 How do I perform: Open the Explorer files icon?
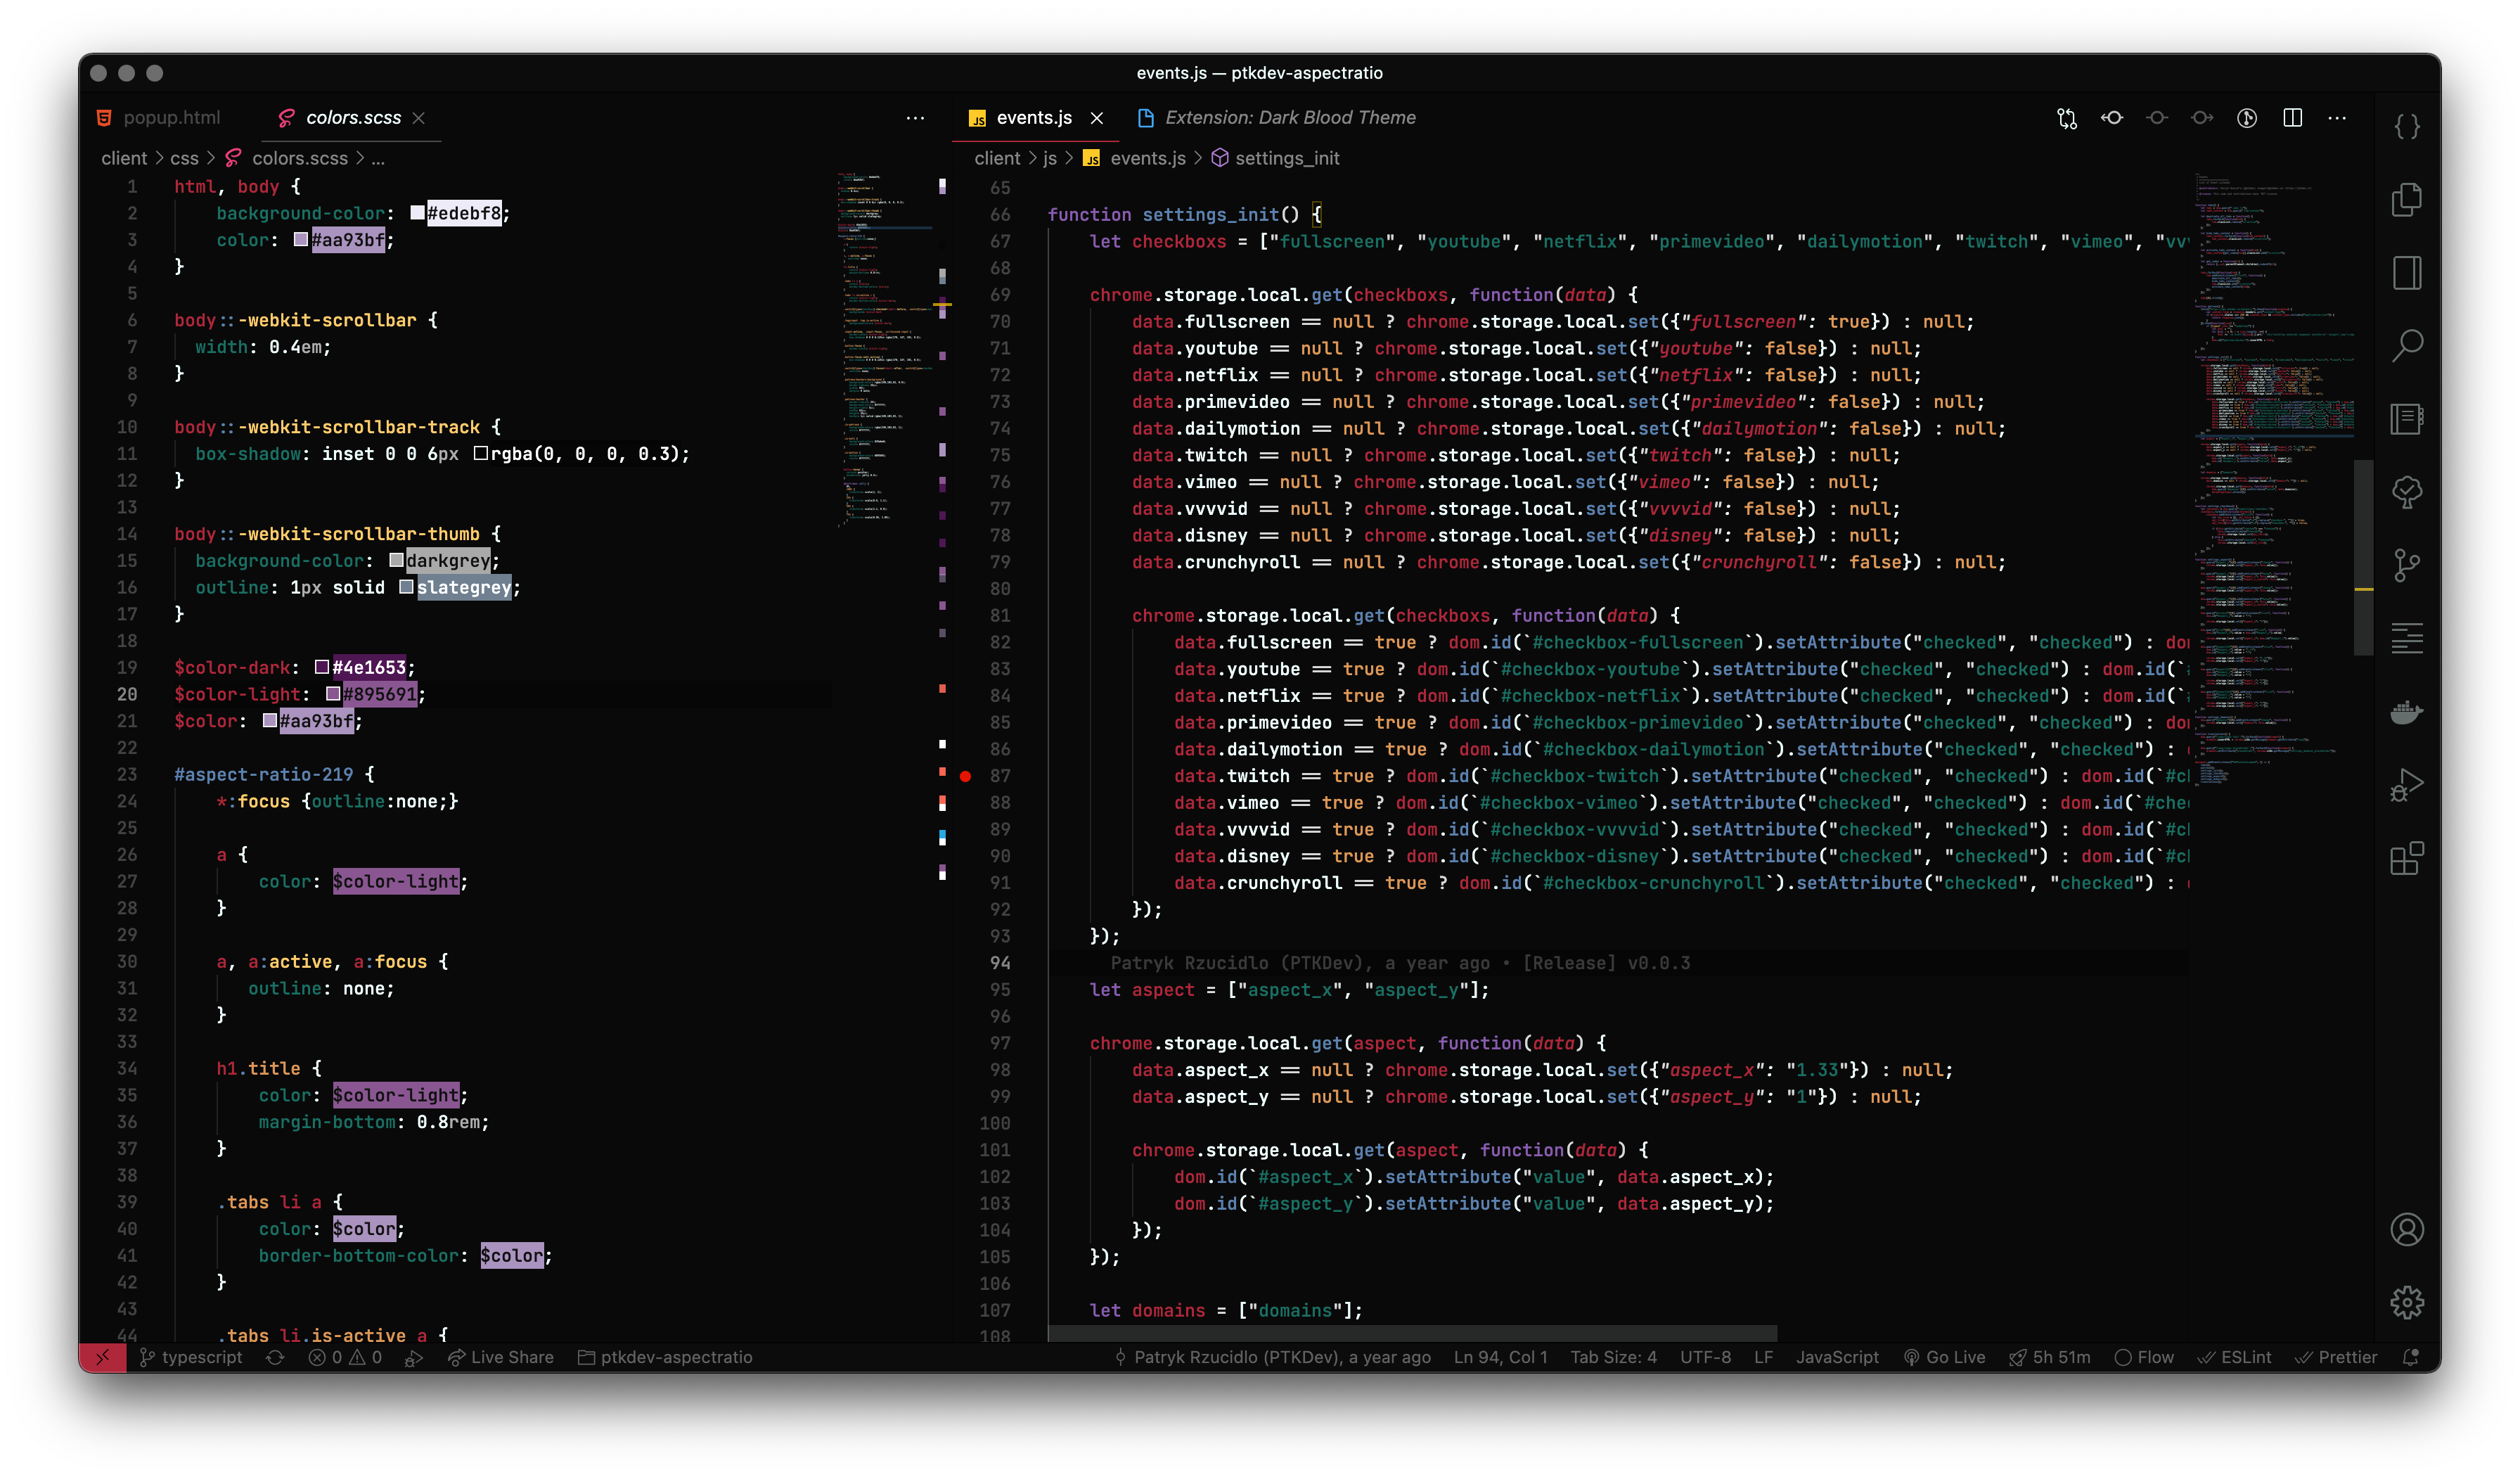click(2407, 199)
